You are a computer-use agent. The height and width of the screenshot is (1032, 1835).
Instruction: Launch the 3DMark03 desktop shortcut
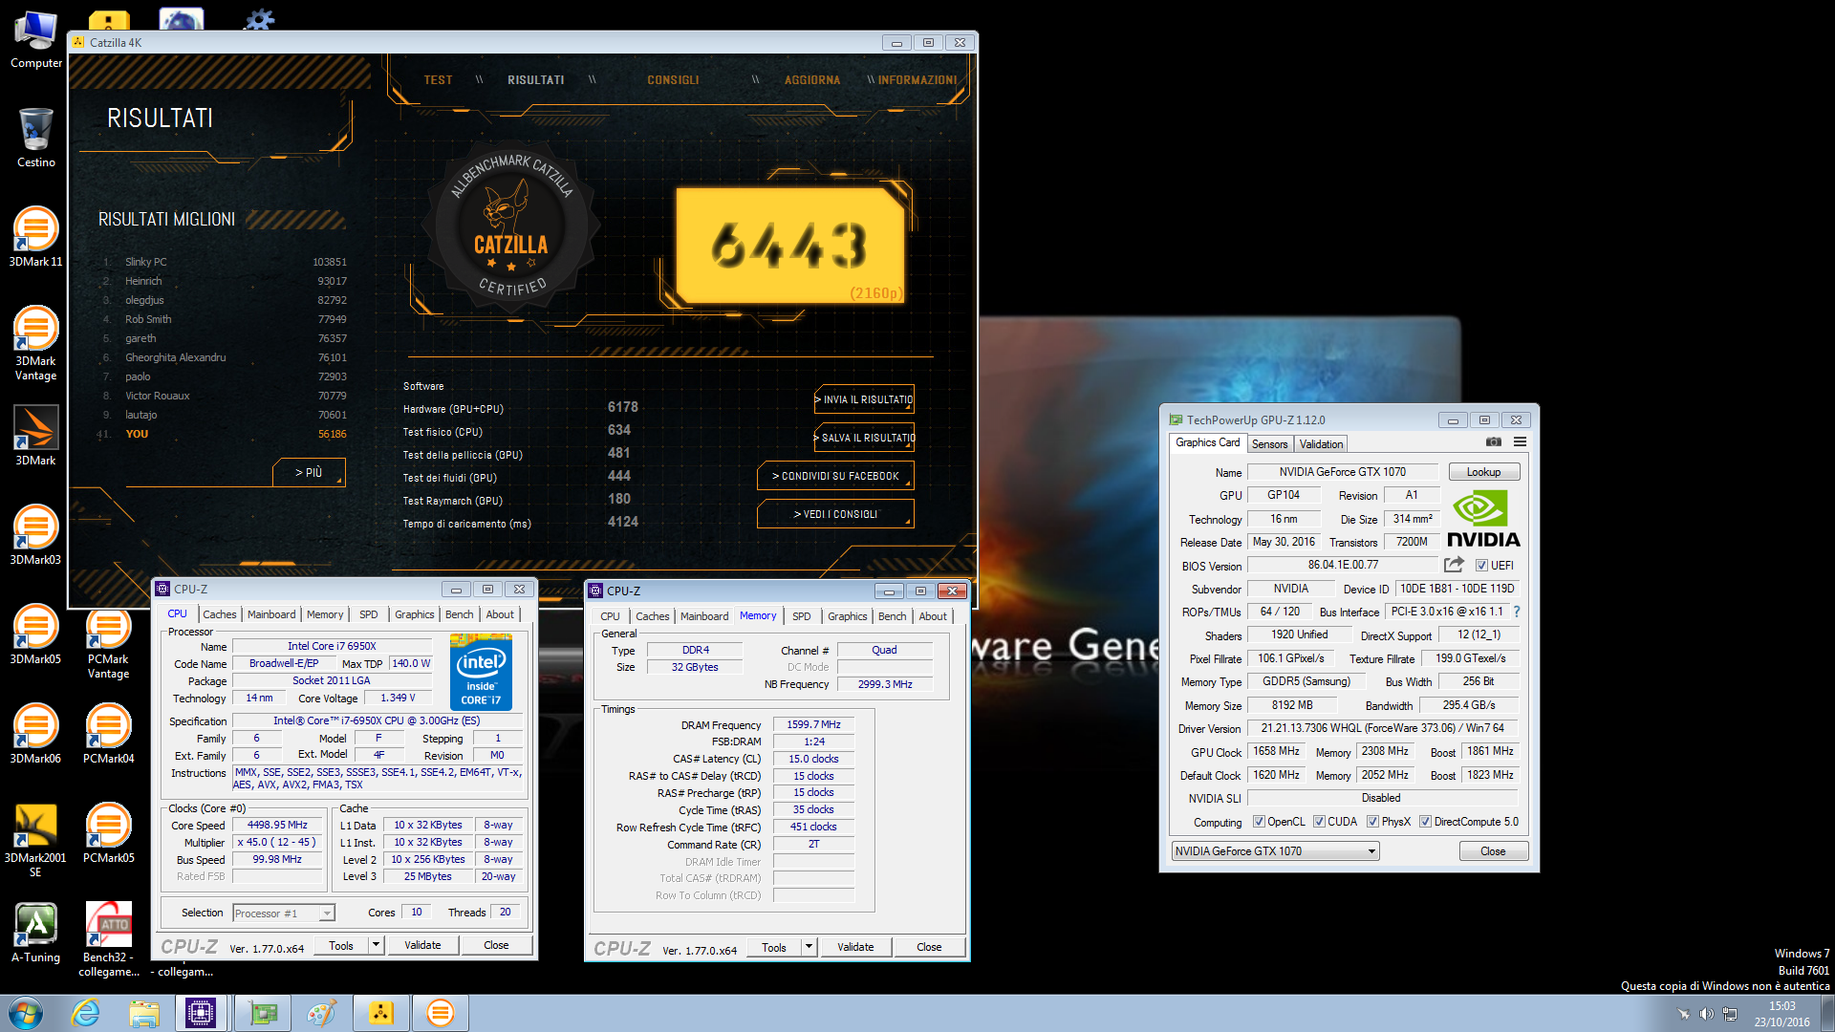click(x=36, y=535)
